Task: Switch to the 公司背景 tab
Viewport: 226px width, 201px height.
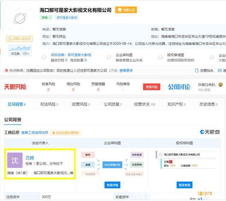Action: [17, 104]
